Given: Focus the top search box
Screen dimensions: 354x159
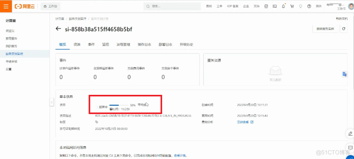Looking at the screenshot, I should pyautogui.click(x=172, y=6).
